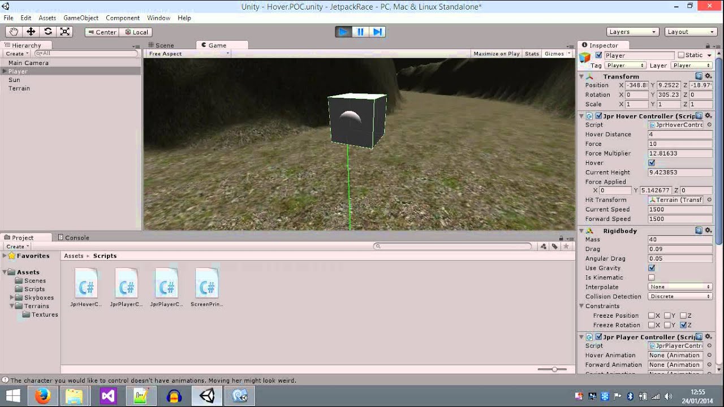Screen dimensions: 724x407
Task: Open Firefox from taskbar
Action: tap(42, 396)
